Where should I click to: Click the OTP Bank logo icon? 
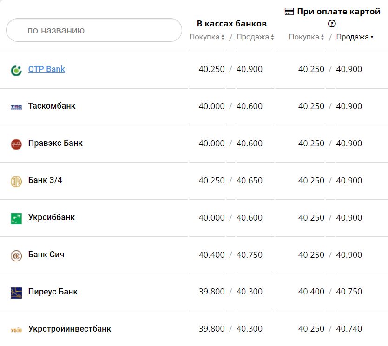point(16,70)
